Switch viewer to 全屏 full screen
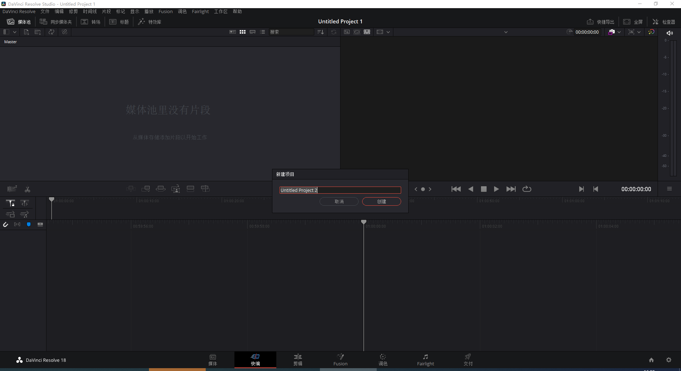Screen dimensions: 681x371 633,22
